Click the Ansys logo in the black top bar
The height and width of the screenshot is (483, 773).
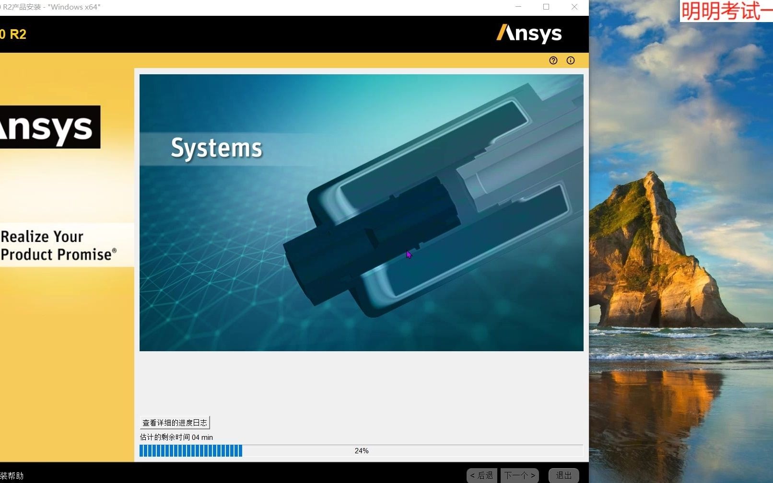coord(528,34)
